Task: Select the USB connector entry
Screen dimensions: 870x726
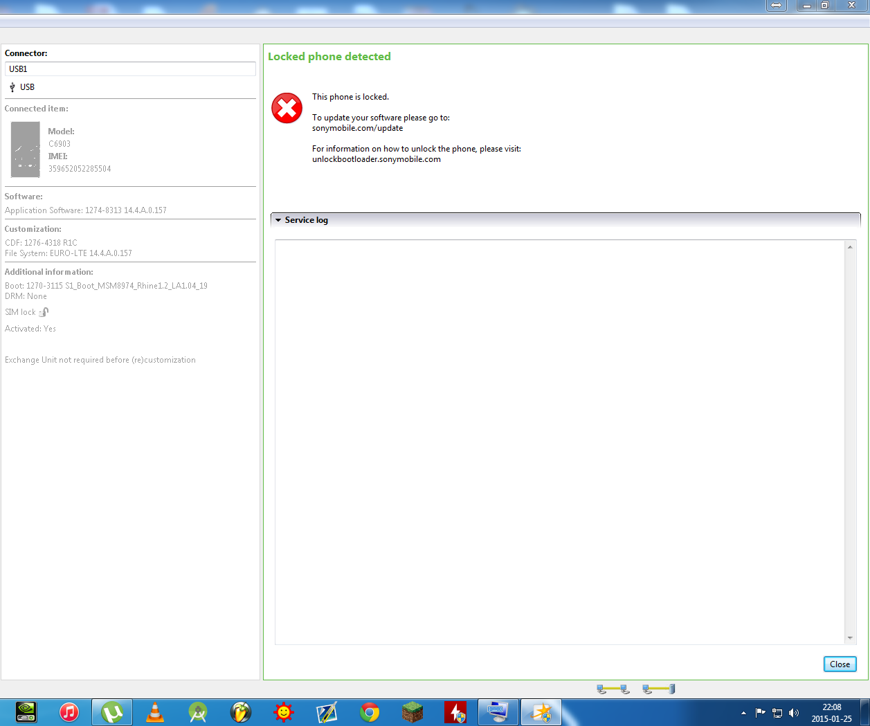Action: [x=22, y=87]
